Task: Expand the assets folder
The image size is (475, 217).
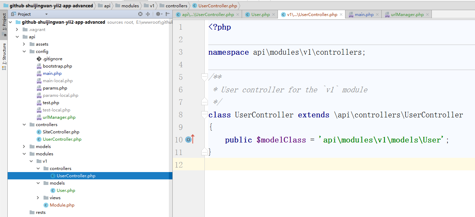Action: 24,44
